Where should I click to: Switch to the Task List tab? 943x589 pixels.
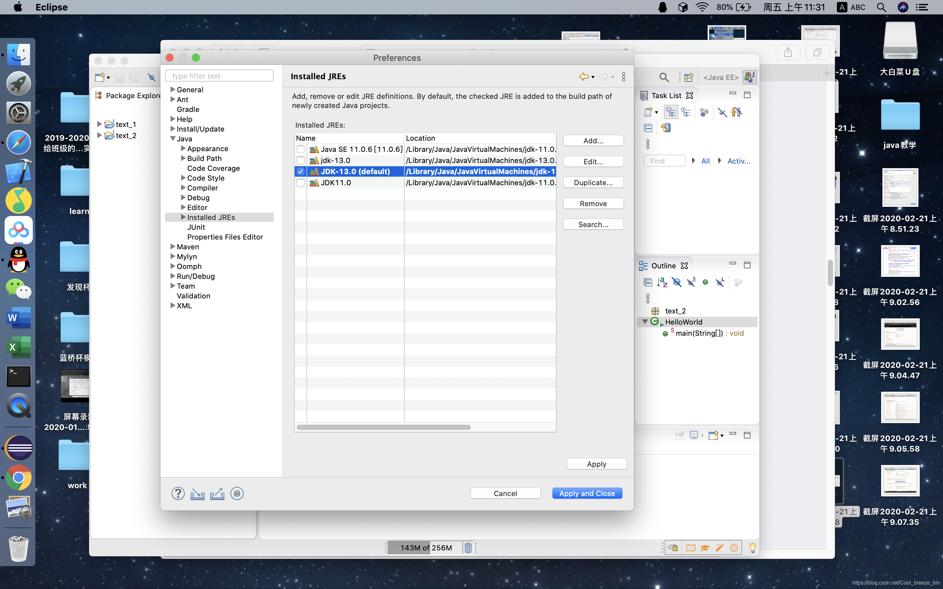(x=666, y=96)
